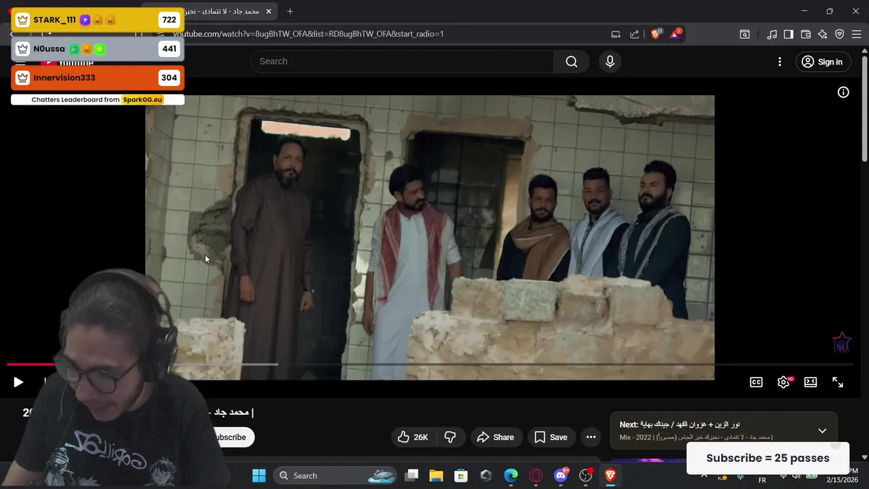
Task: Click the share page icon in address bar
Action: 635,34
